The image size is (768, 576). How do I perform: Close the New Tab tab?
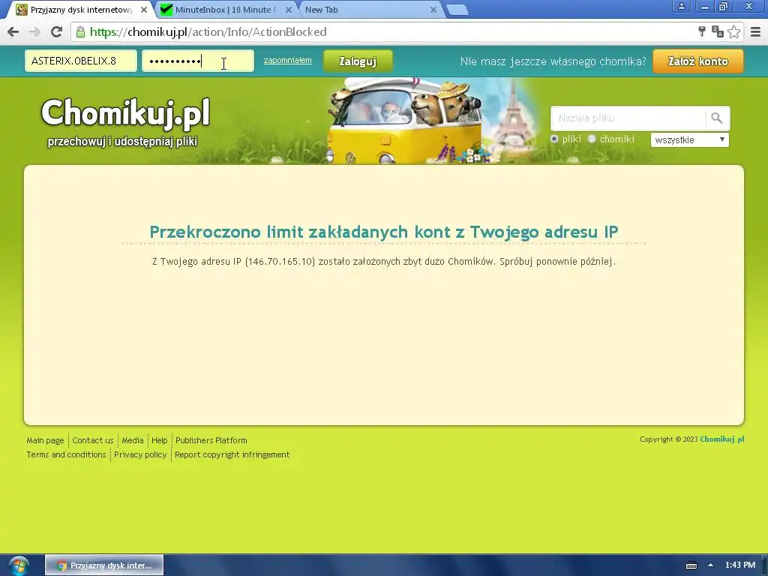(x=433, y=10)
